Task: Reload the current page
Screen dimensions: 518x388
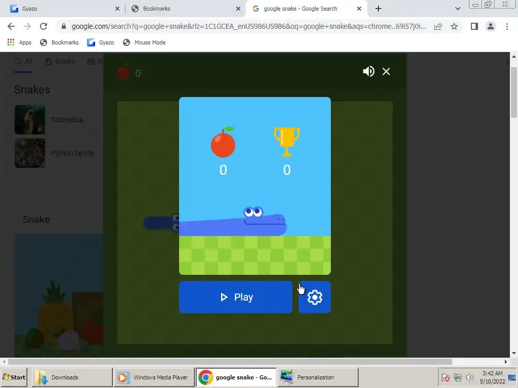Action: coord(44,26)
